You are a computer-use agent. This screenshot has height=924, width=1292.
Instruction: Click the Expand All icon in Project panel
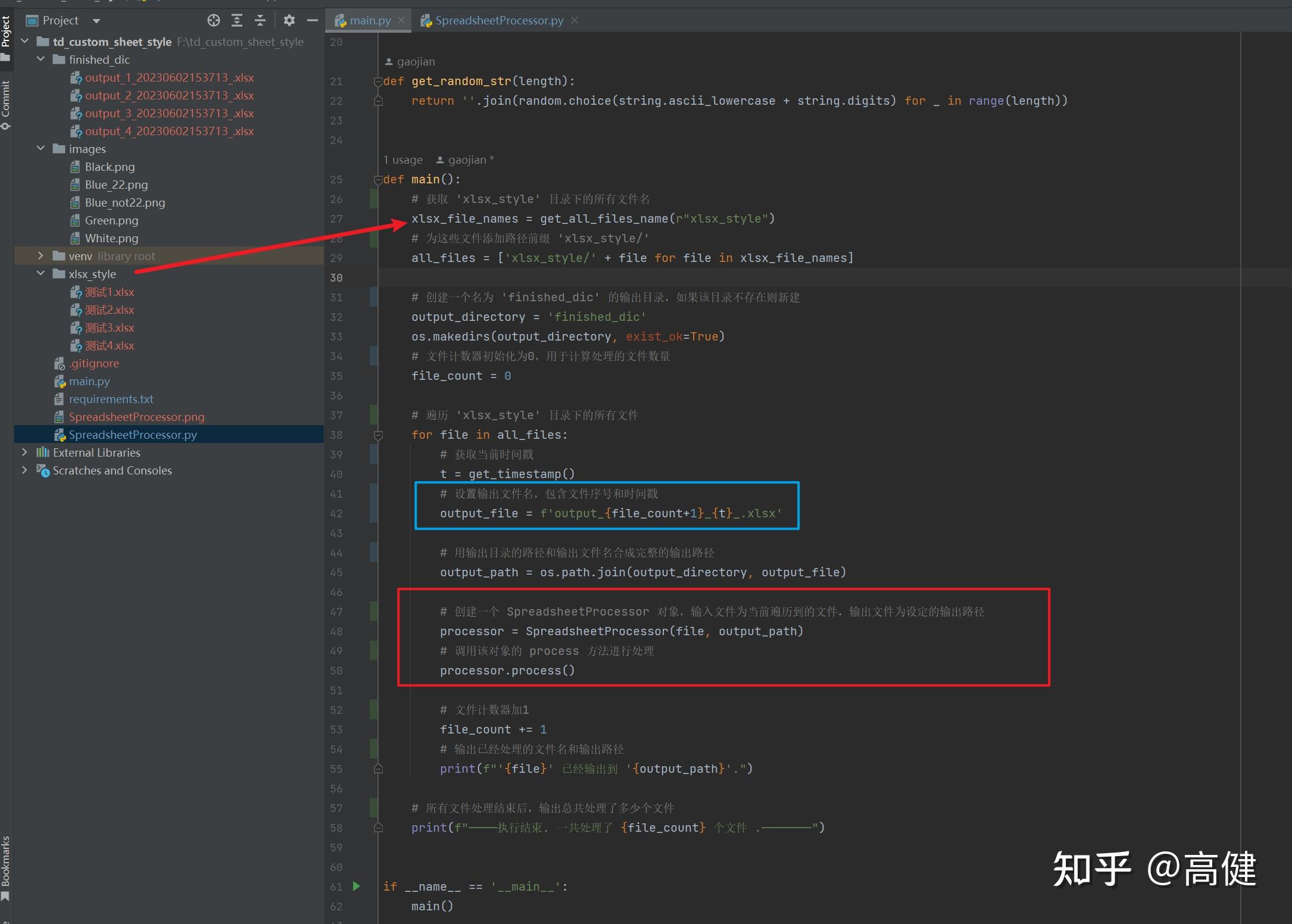click(x=237, y=21)
